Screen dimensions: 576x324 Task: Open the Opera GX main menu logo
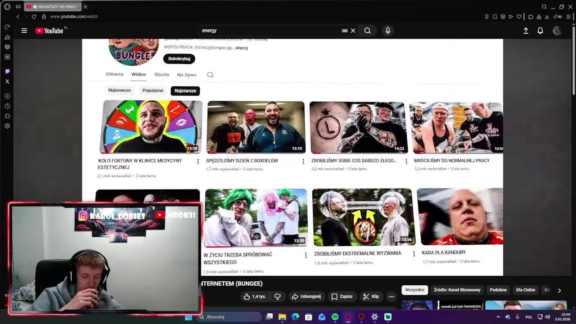click(x=7, y=7)
